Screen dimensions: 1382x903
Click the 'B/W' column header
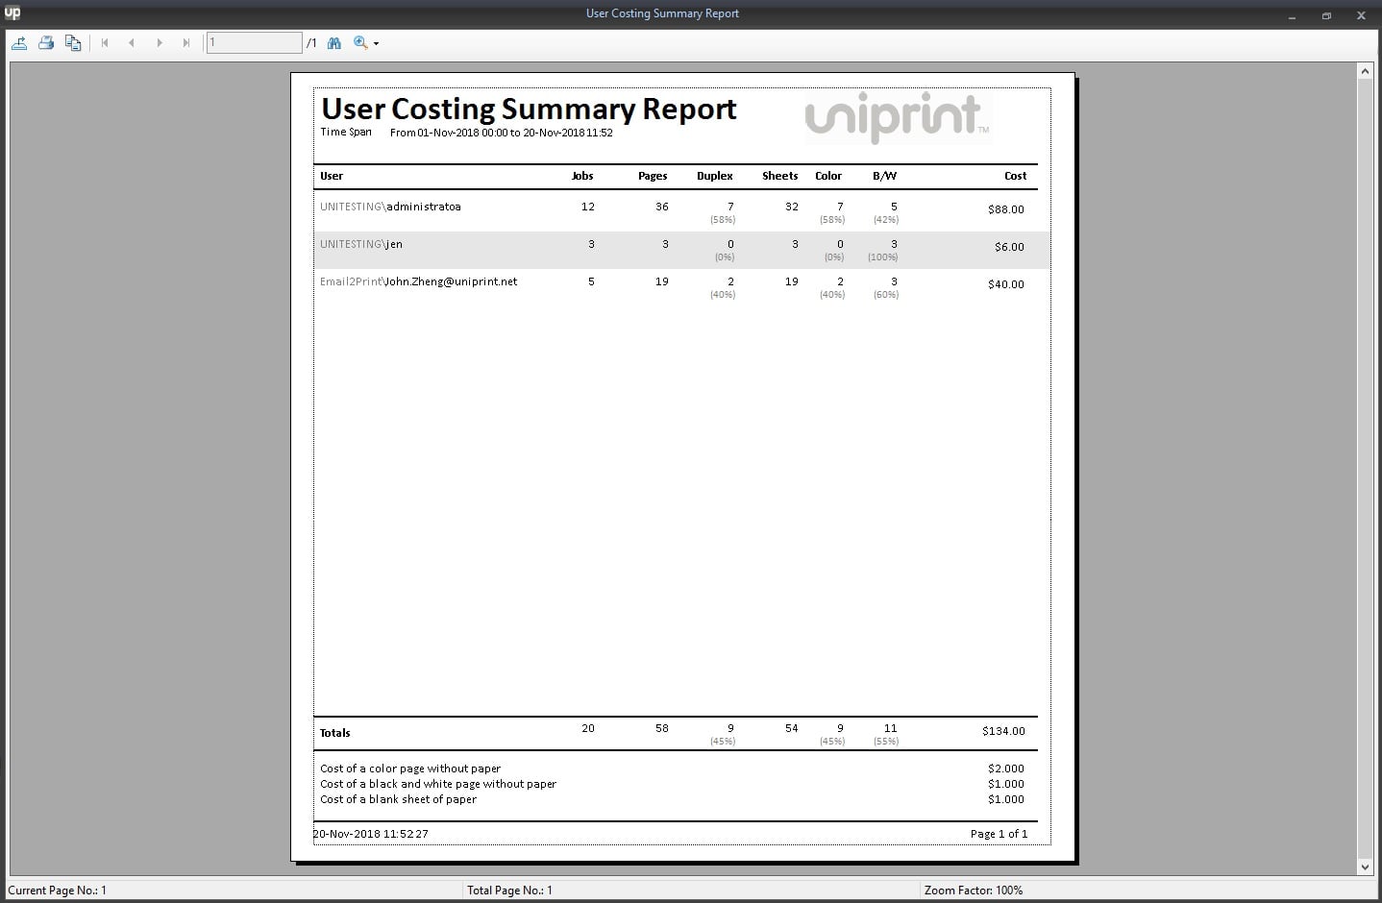(884, 176)
